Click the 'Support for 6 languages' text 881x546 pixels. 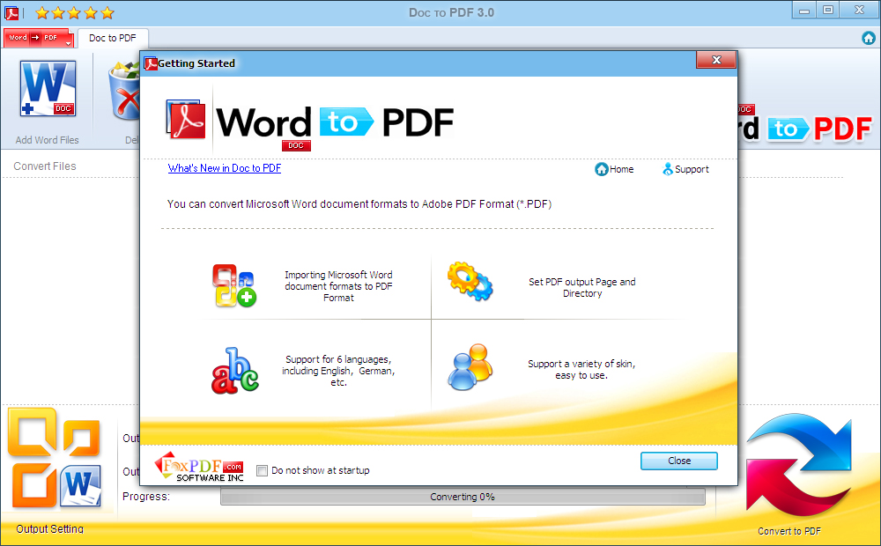pos(338,371)
